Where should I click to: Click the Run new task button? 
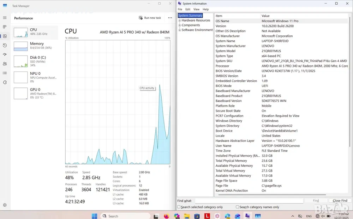[150, 18]
